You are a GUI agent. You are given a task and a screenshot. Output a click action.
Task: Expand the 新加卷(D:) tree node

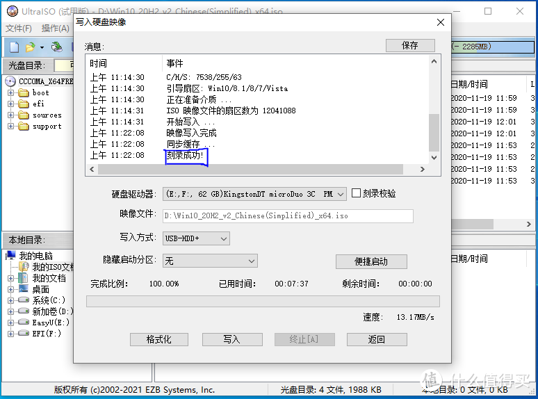(x=10, y=311)
